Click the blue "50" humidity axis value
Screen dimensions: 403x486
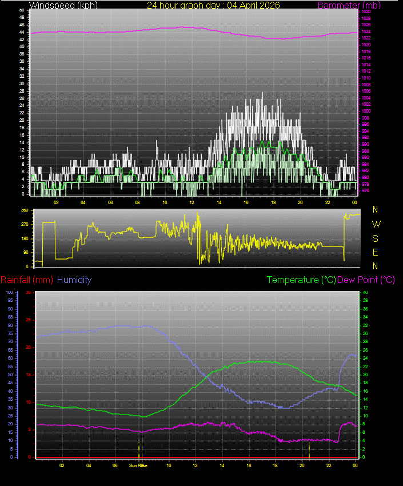[x=10, y=375]
